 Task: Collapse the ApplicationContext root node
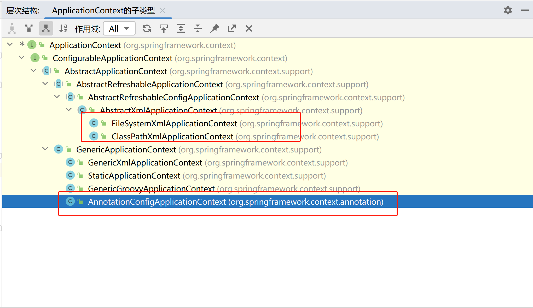point(10,44)
